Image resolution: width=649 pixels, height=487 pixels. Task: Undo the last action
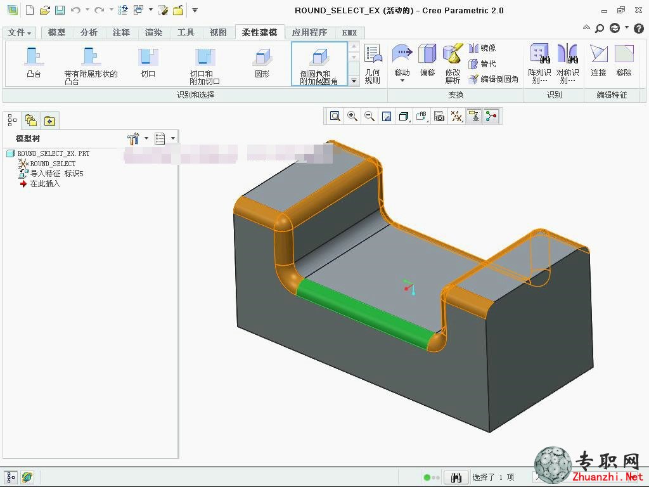(75, 10)
